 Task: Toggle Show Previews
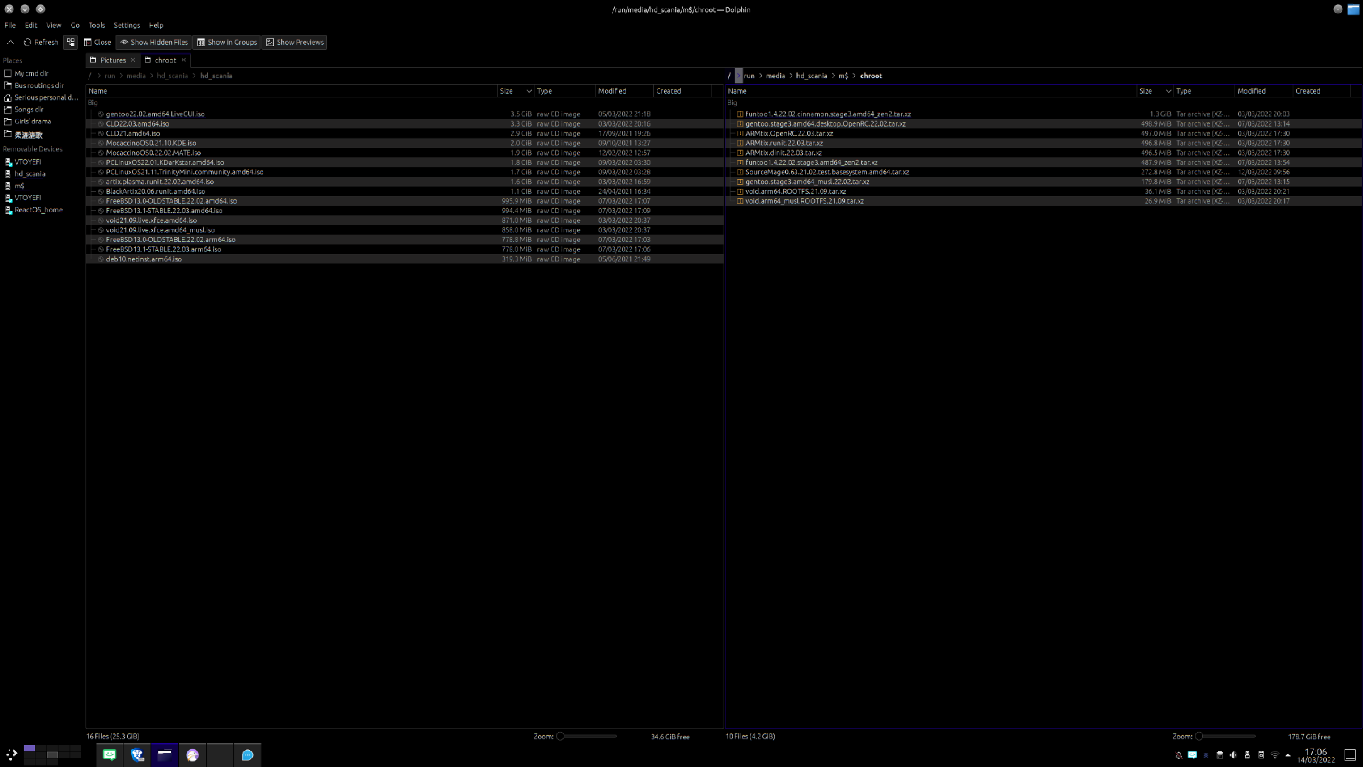point(295,42)
